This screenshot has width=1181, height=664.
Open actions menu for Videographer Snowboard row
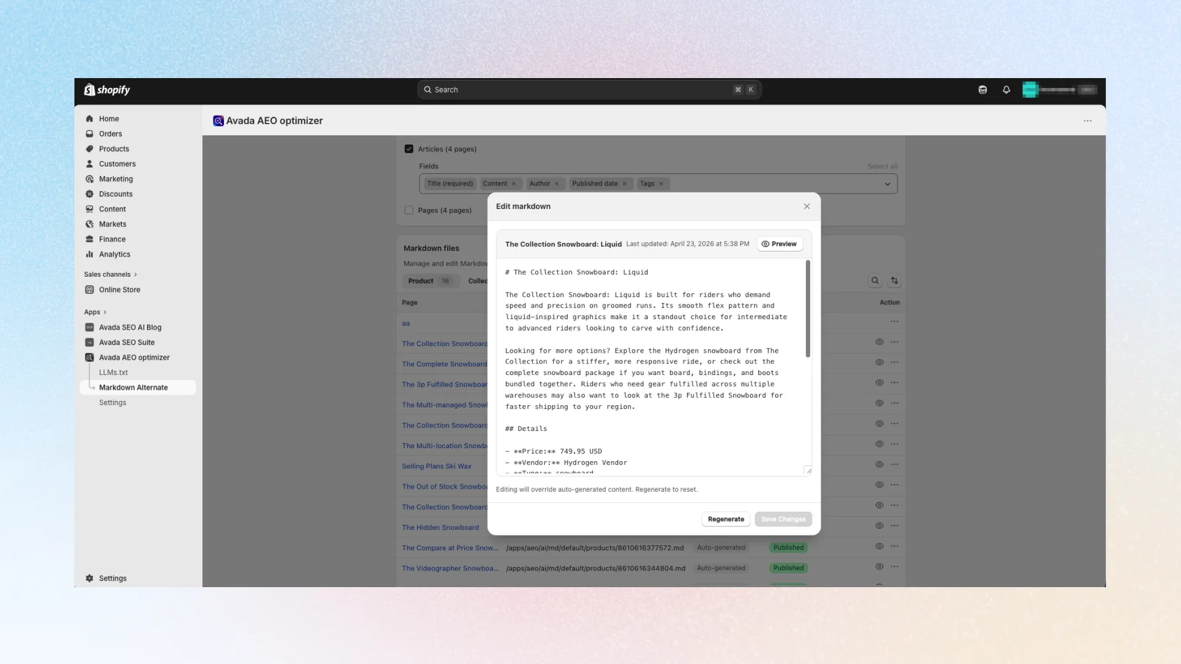click(894, 567)
